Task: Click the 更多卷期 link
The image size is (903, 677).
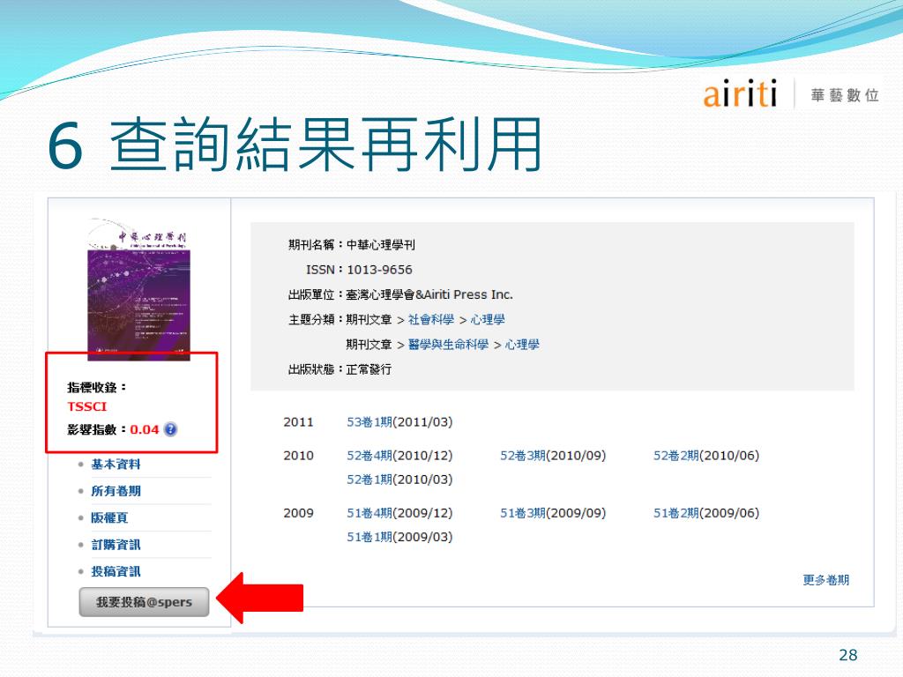Action: pyautogui.click(x=825, y=580)
